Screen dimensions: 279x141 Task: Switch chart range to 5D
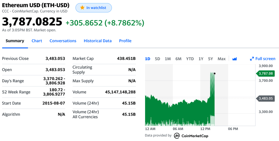click(x=157, y=59)
